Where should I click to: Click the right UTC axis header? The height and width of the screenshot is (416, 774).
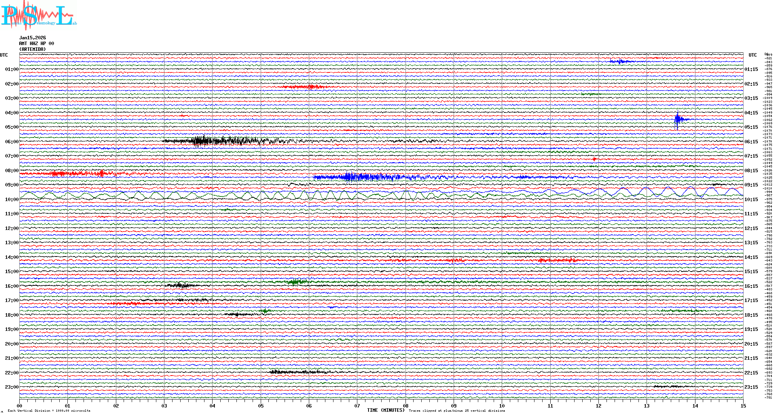(x=752, y=55)
